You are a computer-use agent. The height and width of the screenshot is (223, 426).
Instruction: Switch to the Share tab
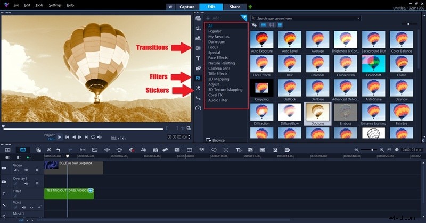coord(235,7)
